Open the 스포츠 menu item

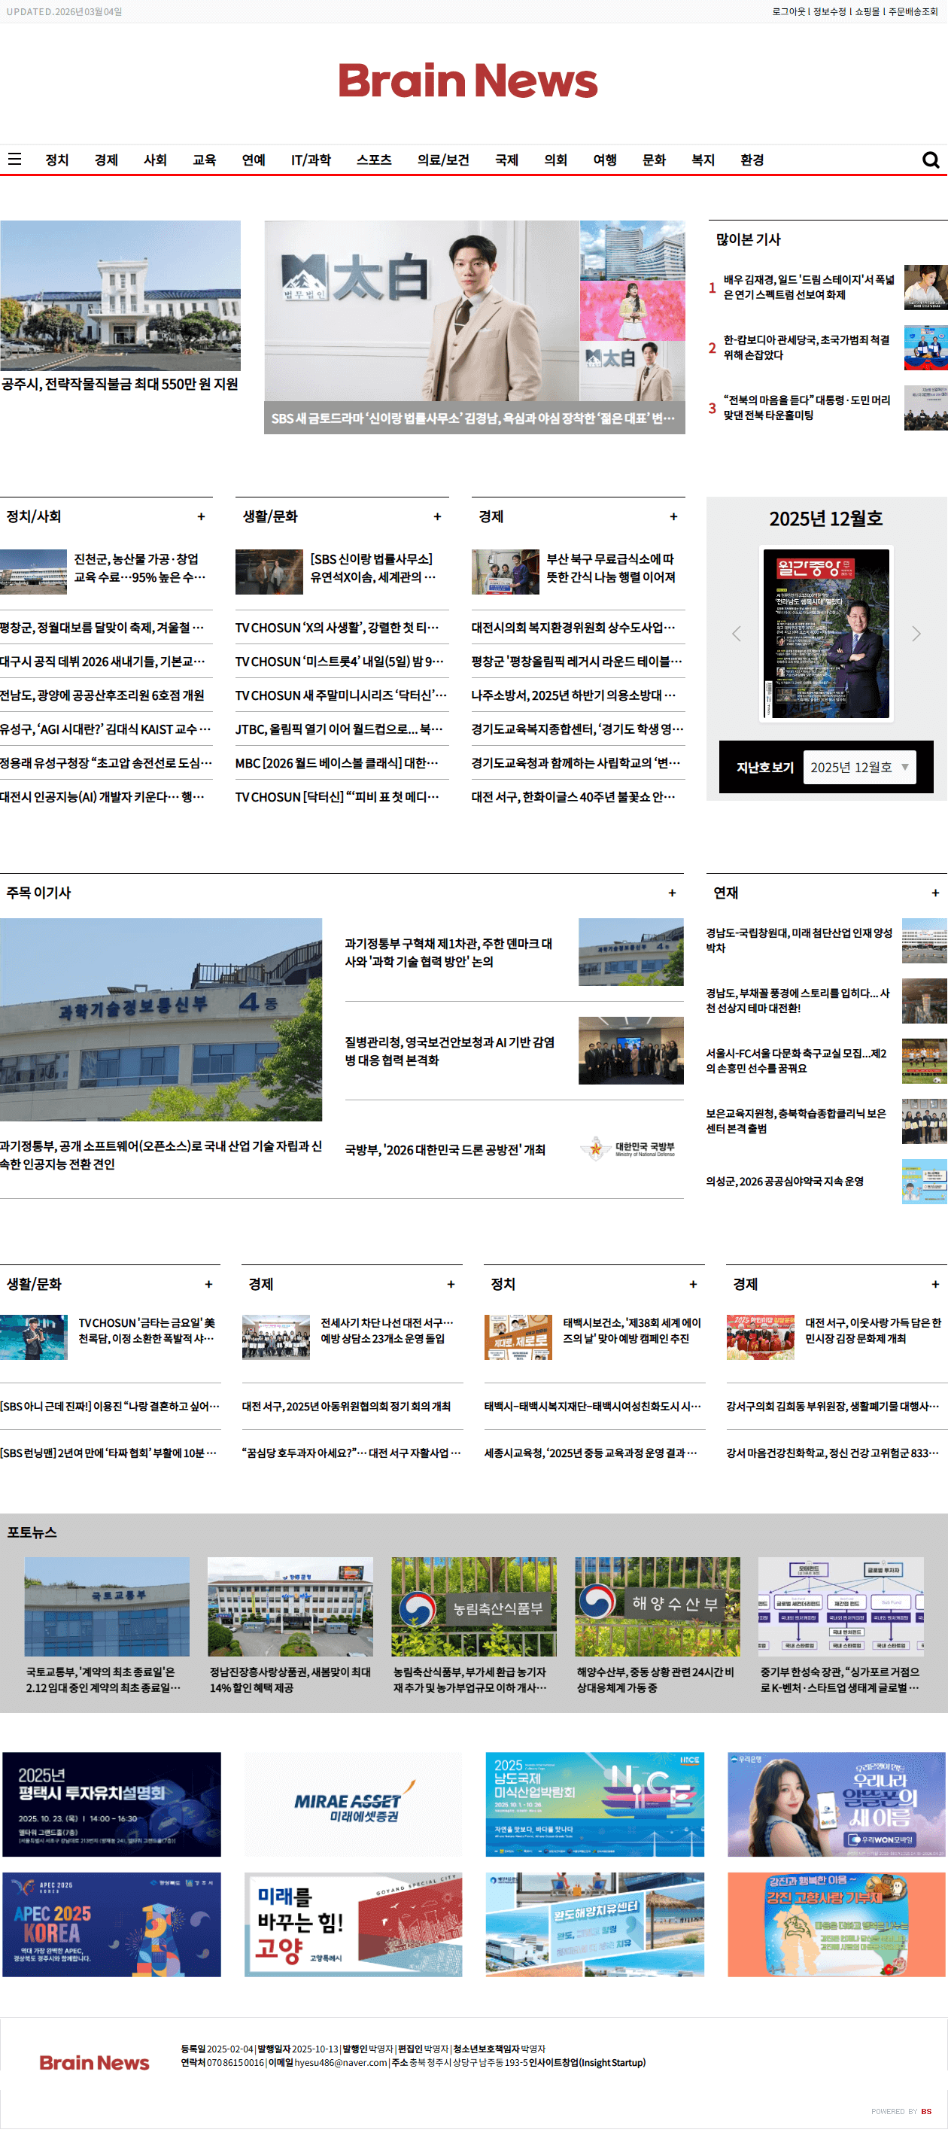pyautogui.click(x=374, y=160)
